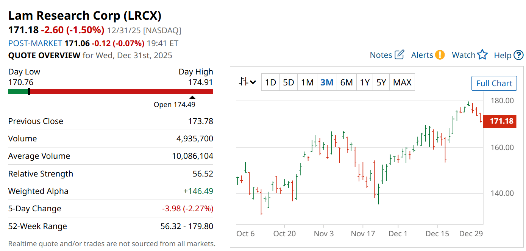
Task: Open the chart type dropdown selector
Action: point(248,82)
